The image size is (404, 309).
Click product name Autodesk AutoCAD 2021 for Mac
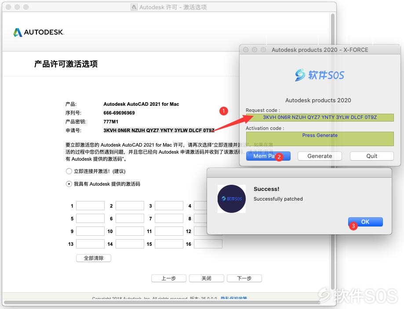click(x=141, y=104)
